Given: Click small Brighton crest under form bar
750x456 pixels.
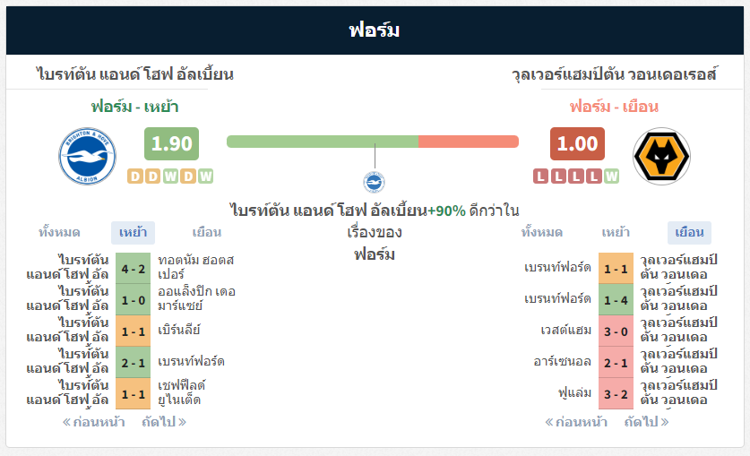Looking at the screenshot, I should pos(374,182).
